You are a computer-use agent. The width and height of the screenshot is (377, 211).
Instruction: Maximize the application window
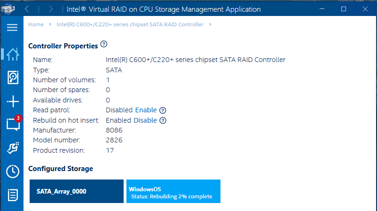(344, 9)
